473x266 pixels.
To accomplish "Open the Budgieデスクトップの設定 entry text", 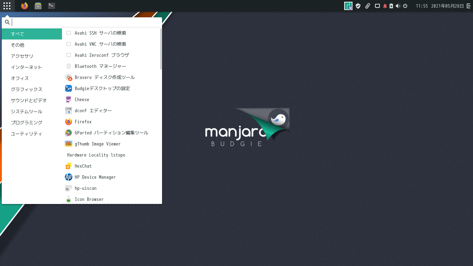I will point(102,88).
